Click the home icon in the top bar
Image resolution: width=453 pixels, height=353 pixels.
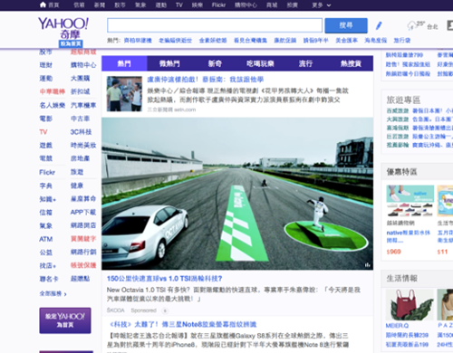click(x=43, y=5)
